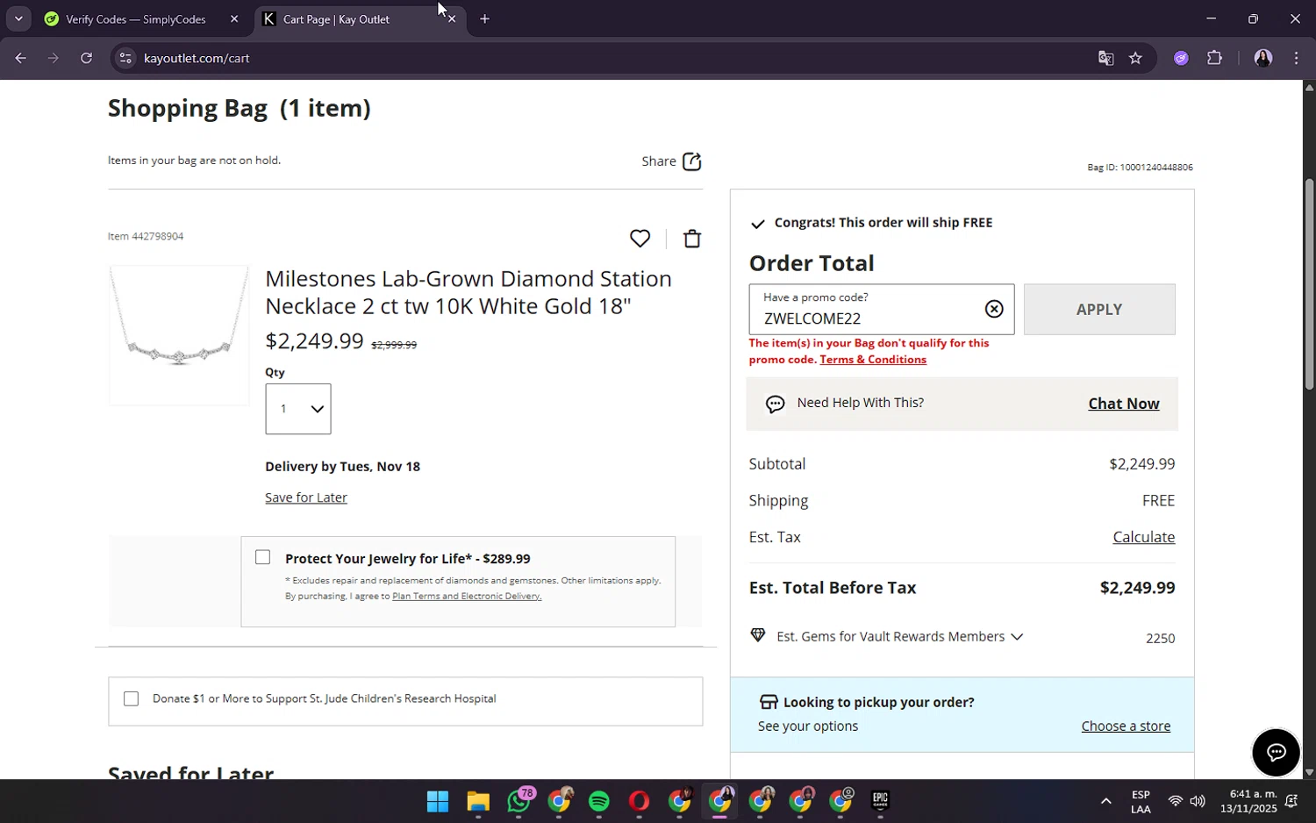Click the speech bubble icon beside Need Help

tap(775, 404)
